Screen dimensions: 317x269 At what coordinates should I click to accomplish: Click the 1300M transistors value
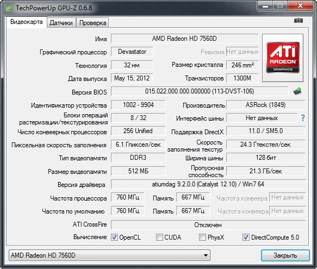(x=243, y=78)
